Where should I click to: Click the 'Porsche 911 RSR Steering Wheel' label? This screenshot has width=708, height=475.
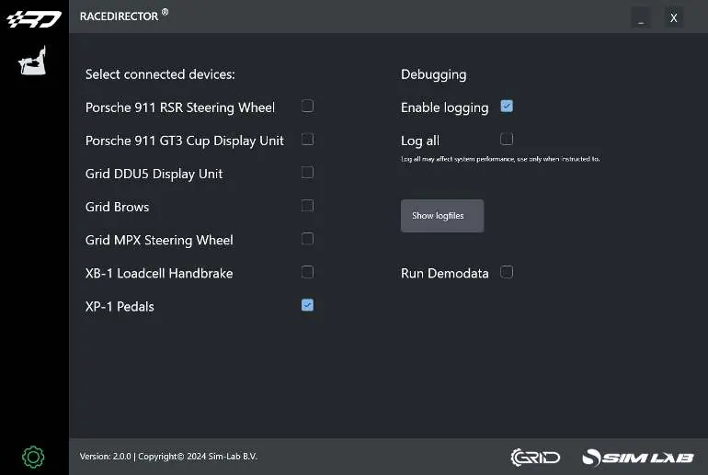point(180,107)
